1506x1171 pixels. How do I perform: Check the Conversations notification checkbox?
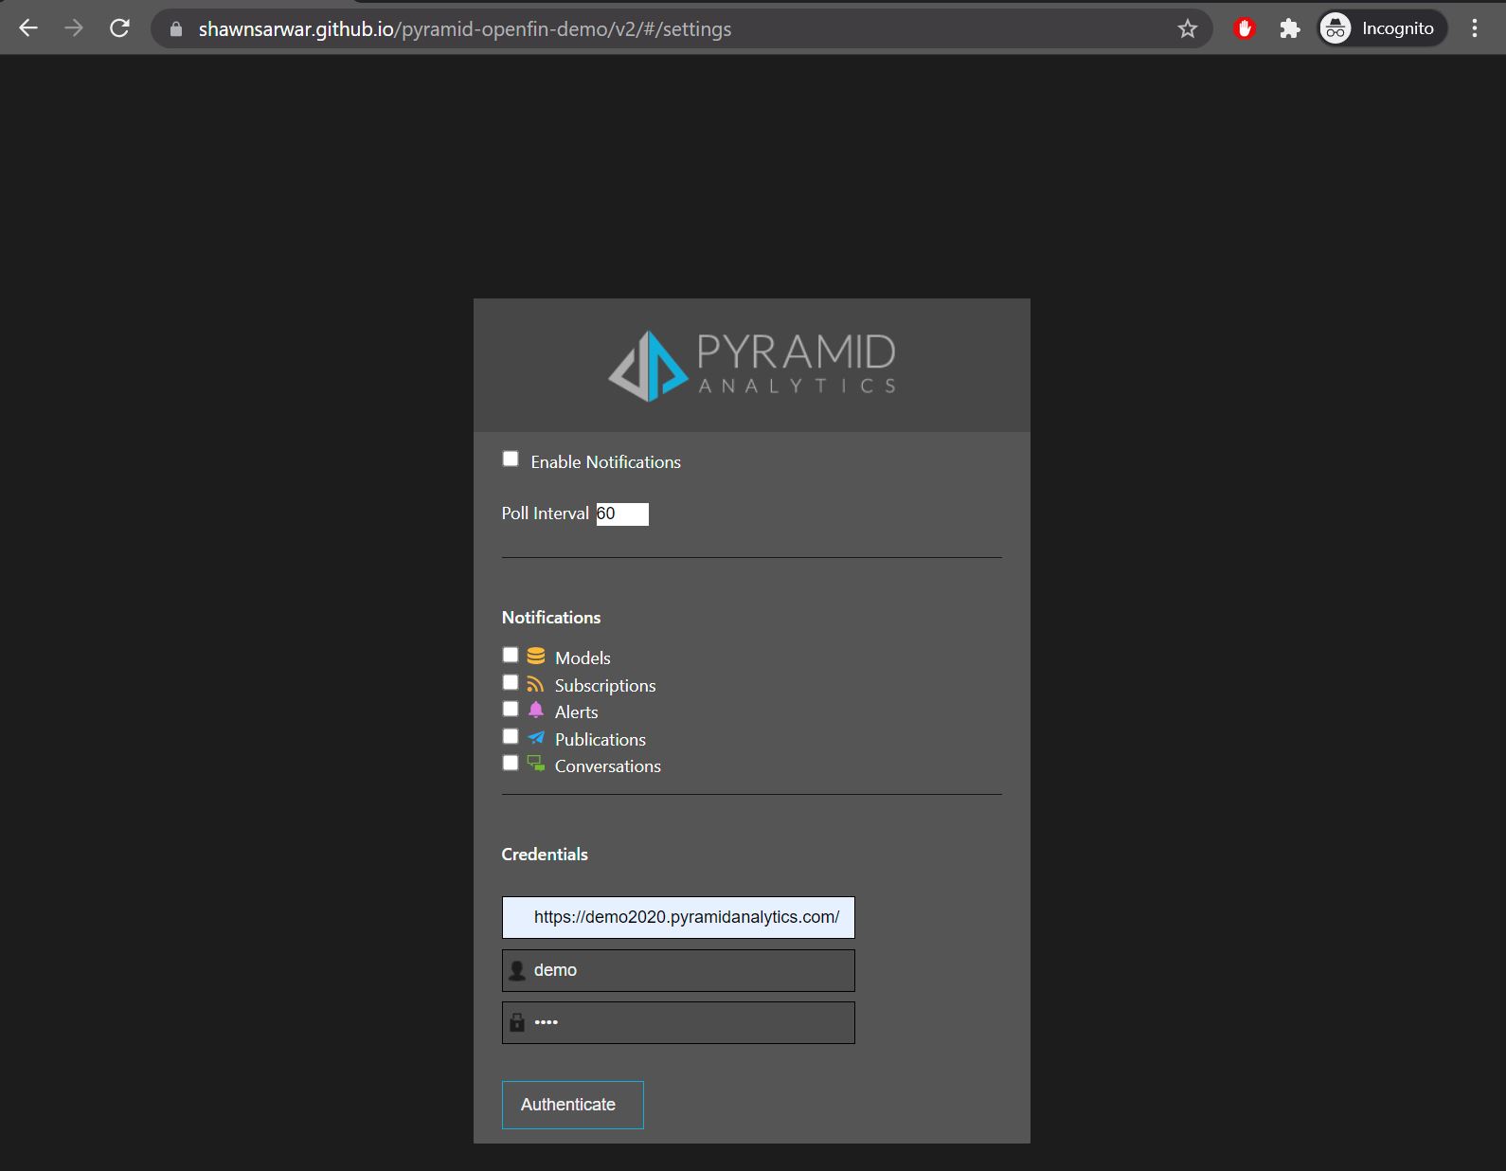click(511, 763)
